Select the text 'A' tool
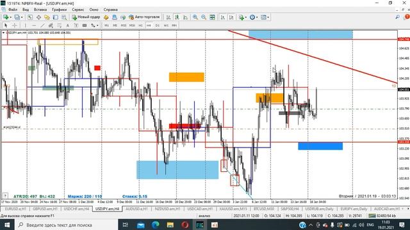 (x=68, y=26)
